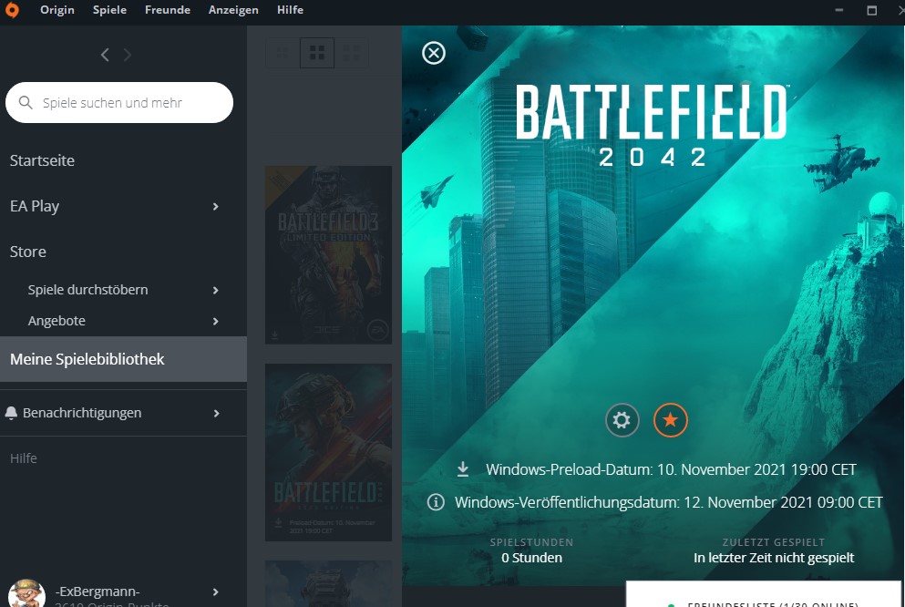Focus the 'Spiele suchen und mehr' search field
The width and height of the screenshot is (905, 607).
119,103
